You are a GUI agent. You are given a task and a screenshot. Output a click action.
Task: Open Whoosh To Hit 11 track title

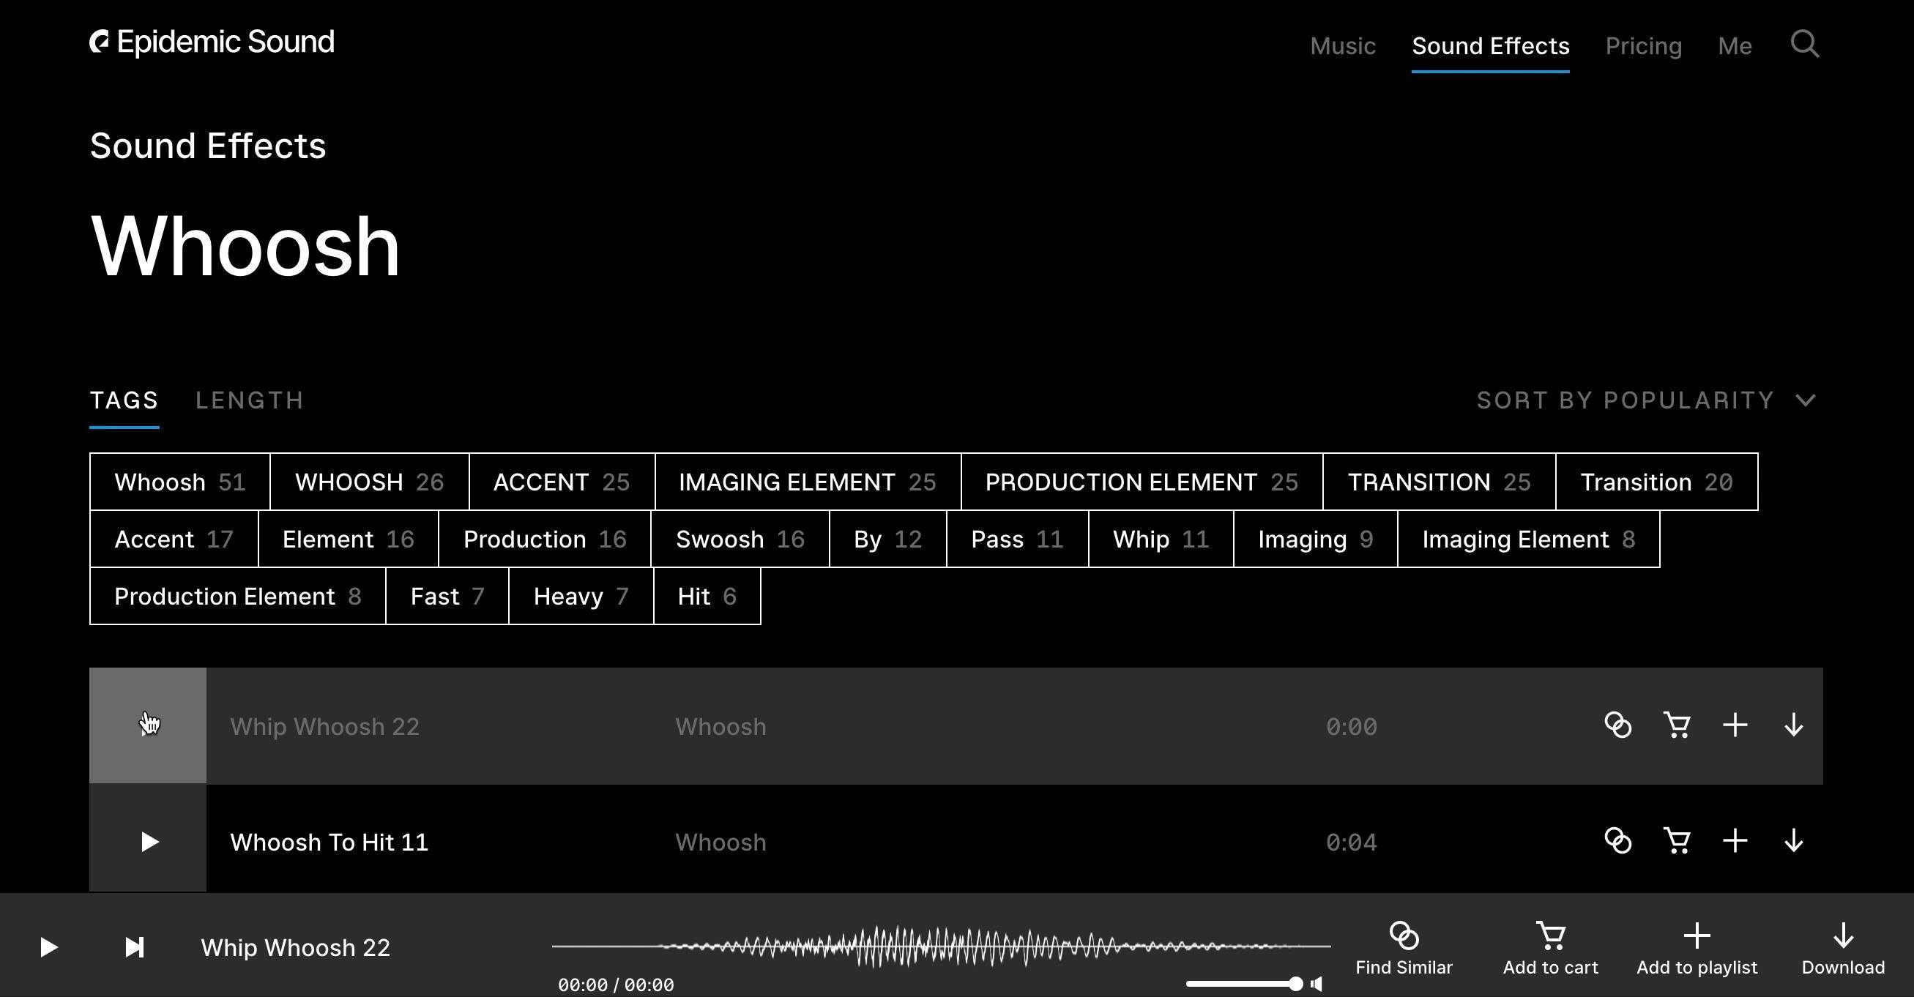click(329, 842)
